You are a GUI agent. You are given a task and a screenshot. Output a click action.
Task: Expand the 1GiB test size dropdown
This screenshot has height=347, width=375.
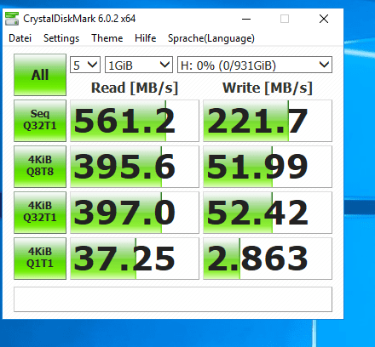tap(139, 65)
